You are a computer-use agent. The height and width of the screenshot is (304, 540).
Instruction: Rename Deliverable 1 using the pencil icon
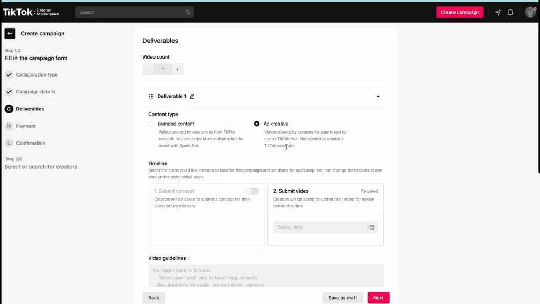[191, 96]
